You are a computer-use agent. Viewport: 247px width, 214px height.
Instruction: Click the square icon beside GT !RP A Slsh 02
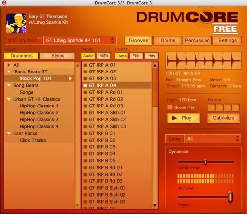pos(85,120)
